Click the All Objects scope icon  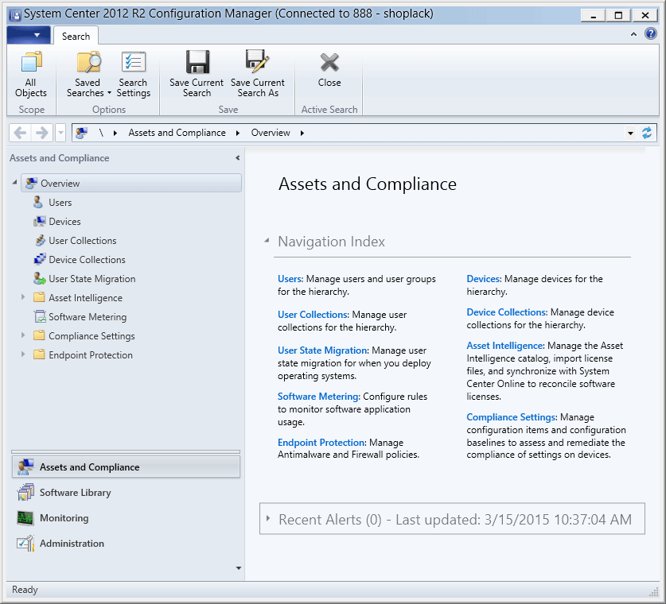[31, 62]
